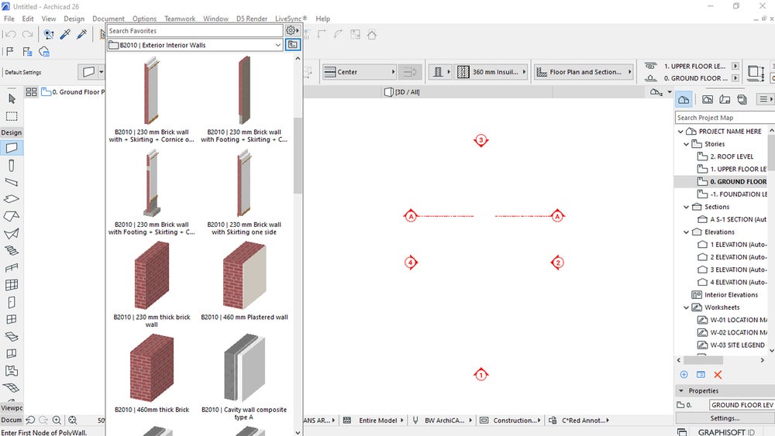This screenshot has width=775, height=436.
Task: Collapse the Stories tree node
Action: click(x=686, y=144)
